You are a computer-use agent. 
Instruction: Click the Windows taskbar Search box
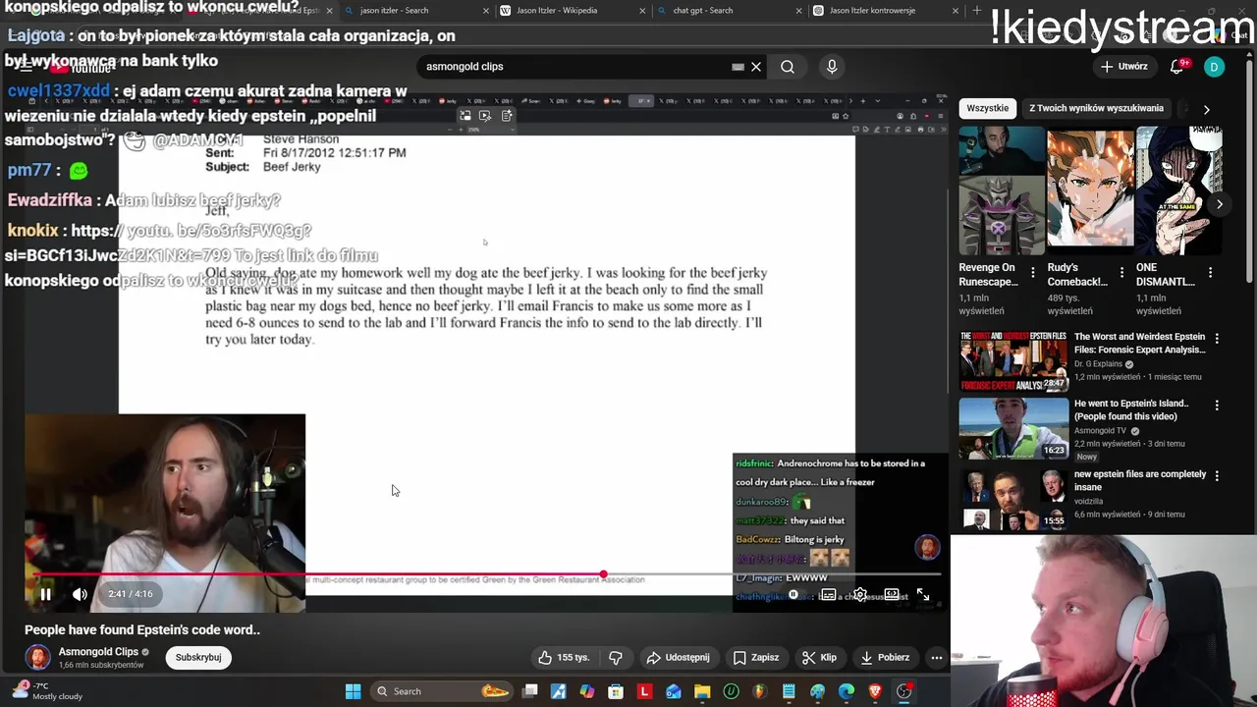tap(442, 691)
